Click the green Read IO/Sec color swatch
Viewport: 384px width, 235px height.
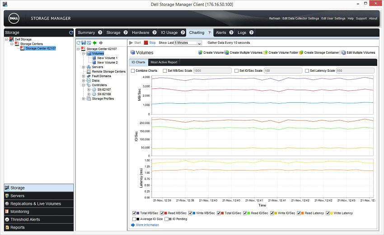pos(248,213)
